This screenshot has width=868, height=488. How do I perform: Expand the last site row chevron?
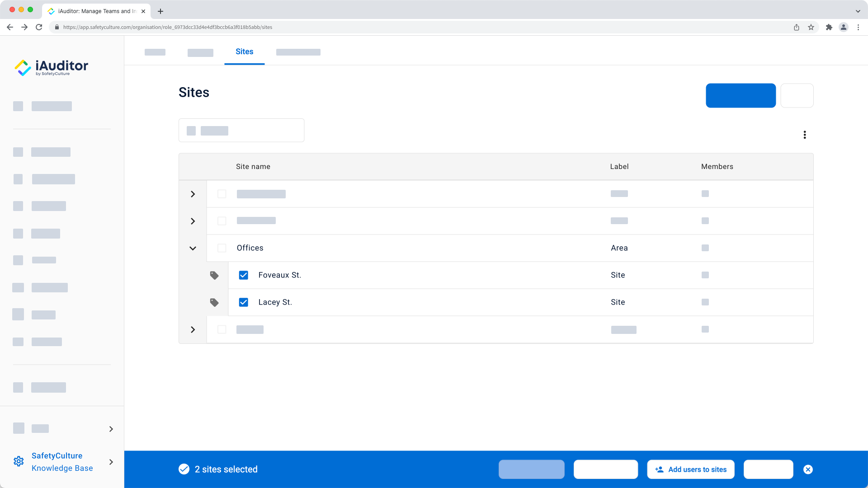(193, 329)
